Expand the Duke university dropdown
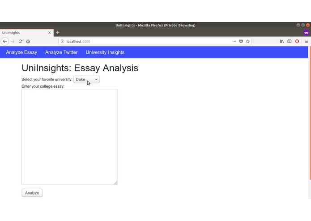The height and width of the screenshot is (221, 311). click(x=86, y=80)
